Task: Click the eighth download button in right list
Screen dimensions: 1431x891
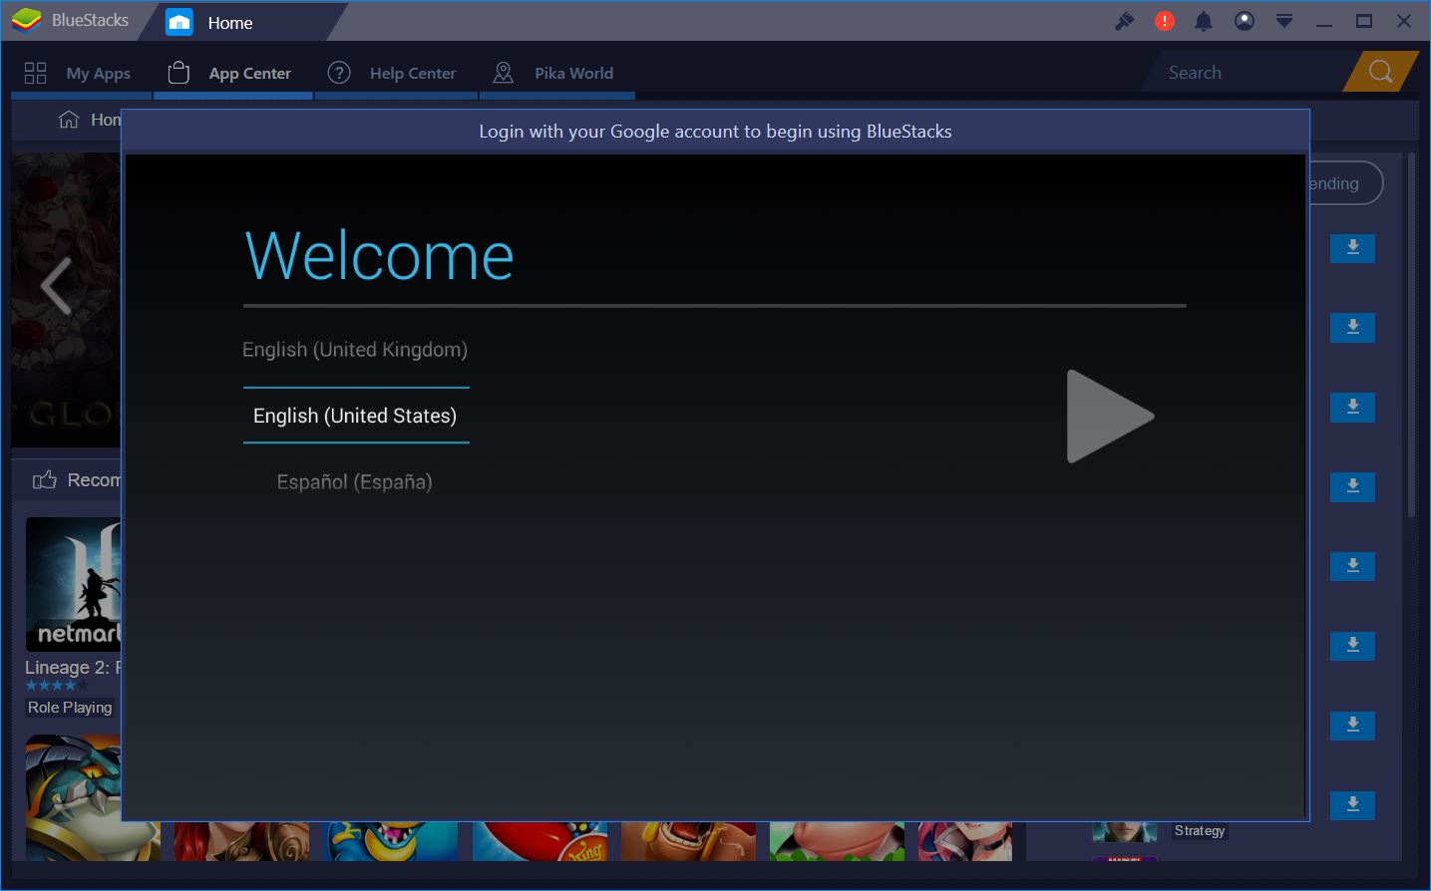Action: tap(1353, 805)
